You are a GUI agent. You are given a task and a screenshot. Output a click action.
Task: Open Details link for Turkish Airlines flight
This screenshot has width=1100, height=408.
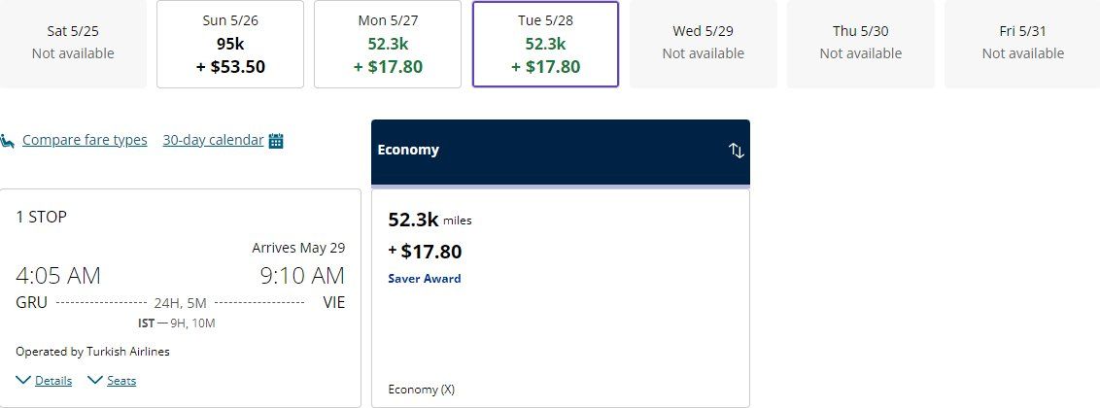point(53,381)
